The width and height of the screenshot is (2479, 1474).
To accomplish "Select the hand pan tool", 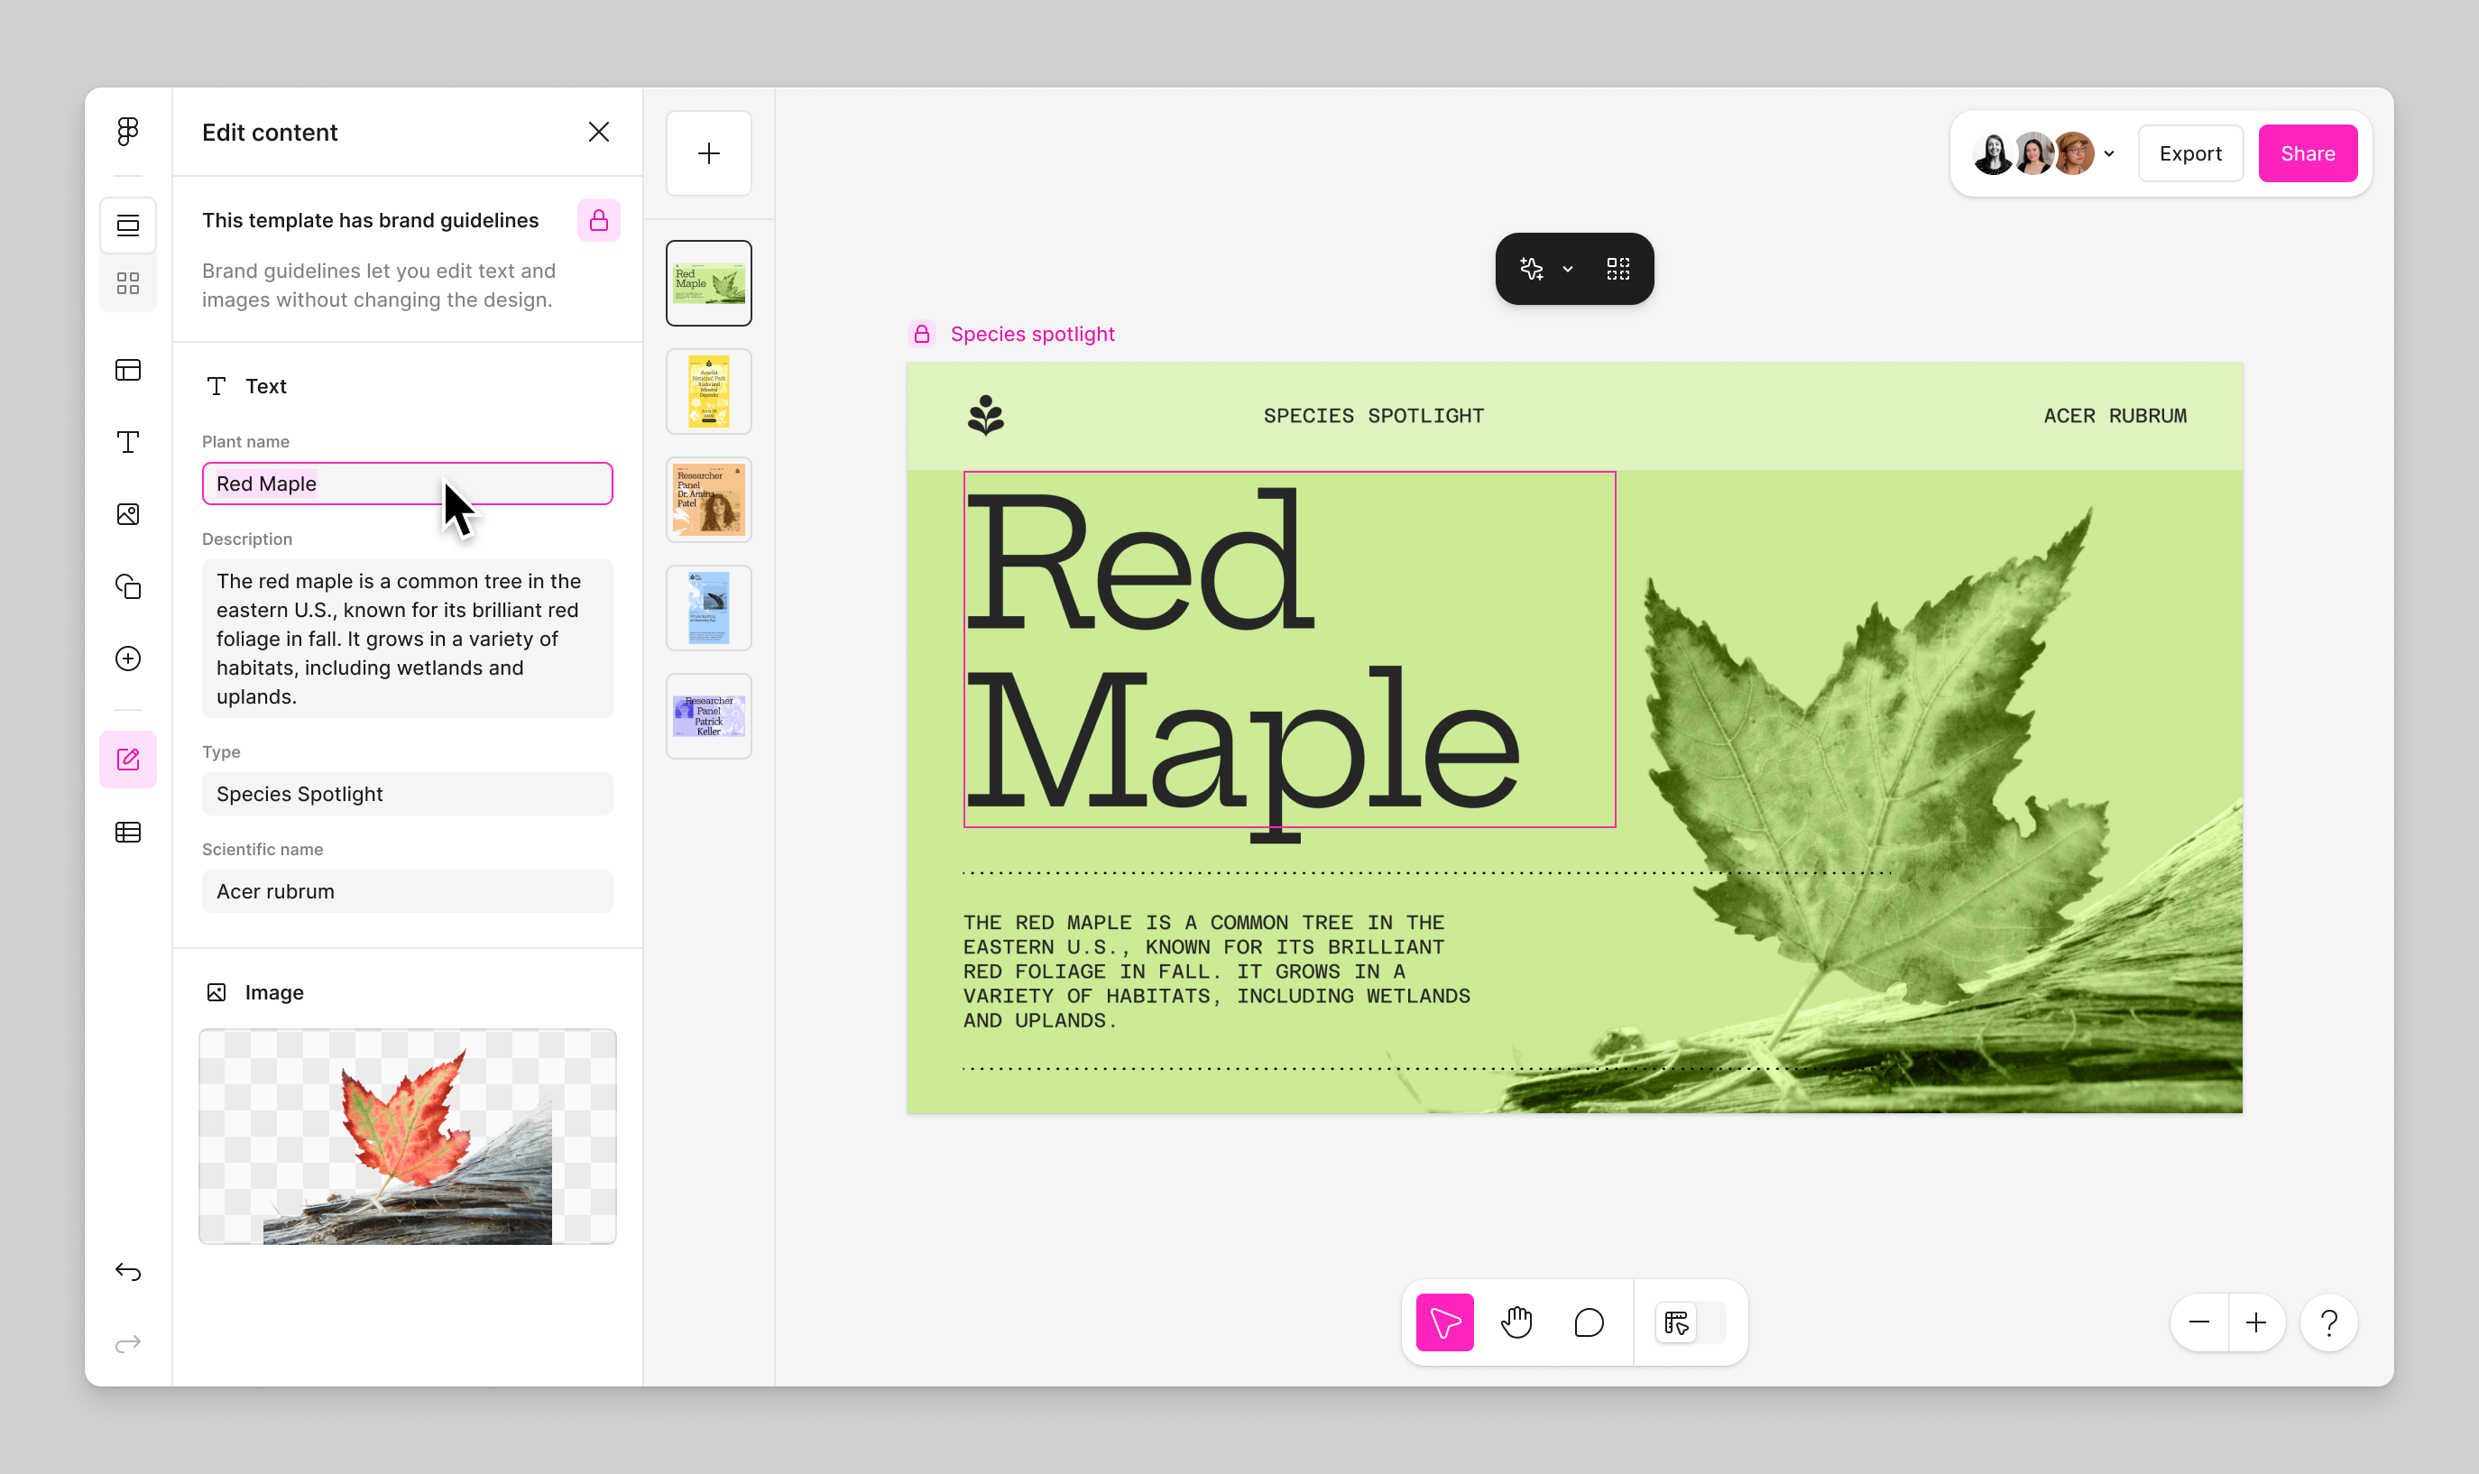I will (x=1516, y=1322).
